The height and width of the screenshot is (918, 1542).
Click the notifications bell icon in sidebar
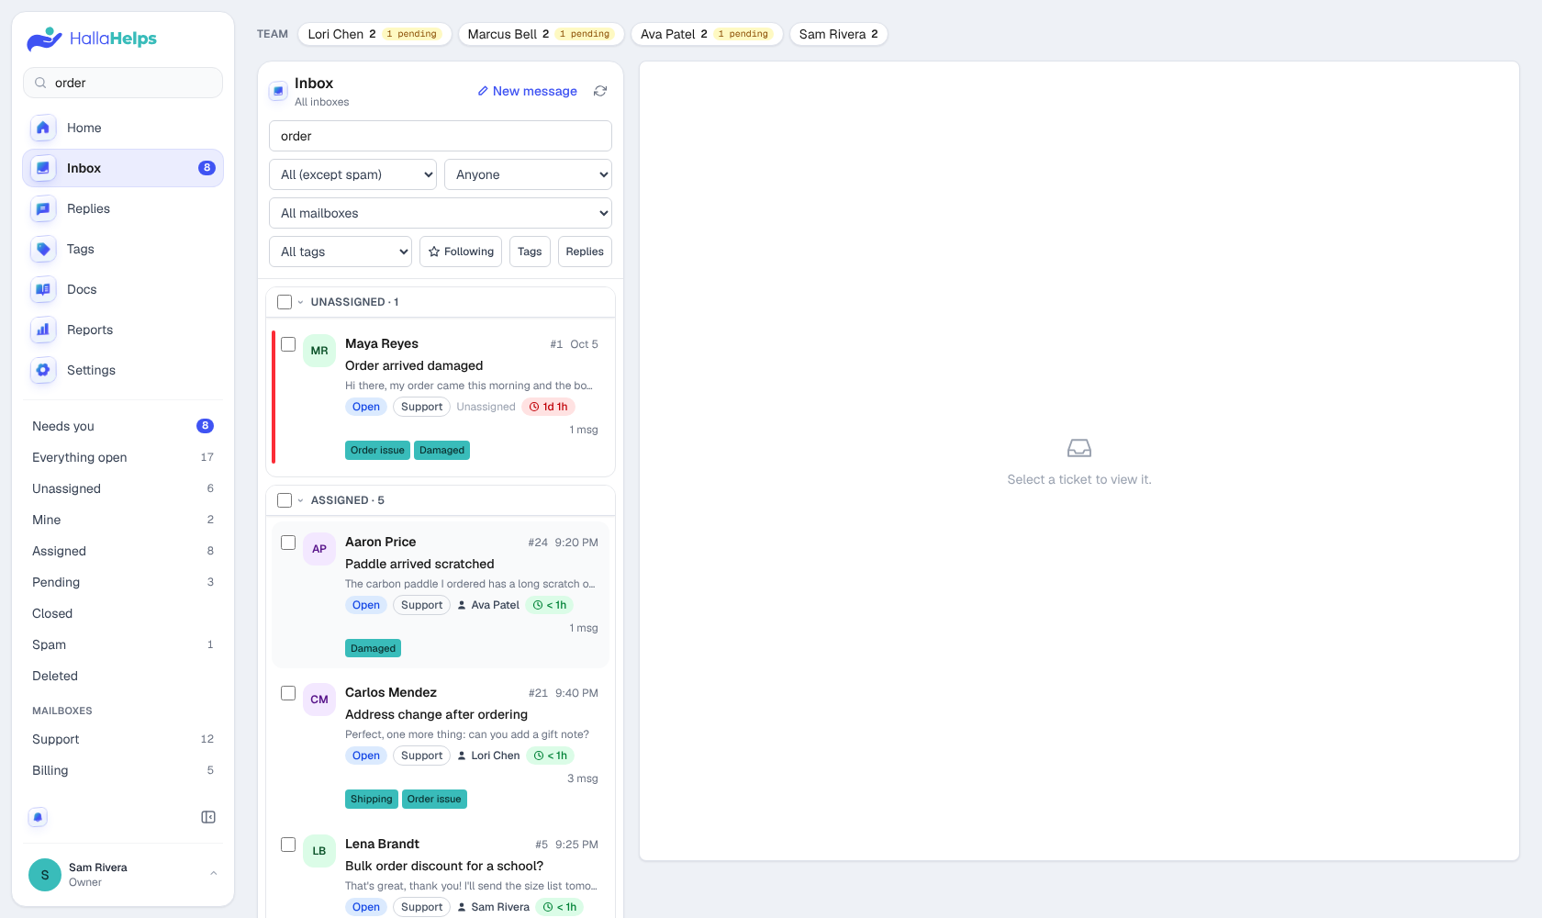(38, 817)
